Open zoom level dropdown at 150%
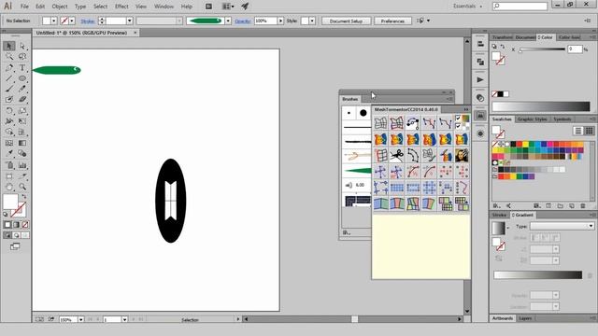598x336 pixels. pos(81,319)
